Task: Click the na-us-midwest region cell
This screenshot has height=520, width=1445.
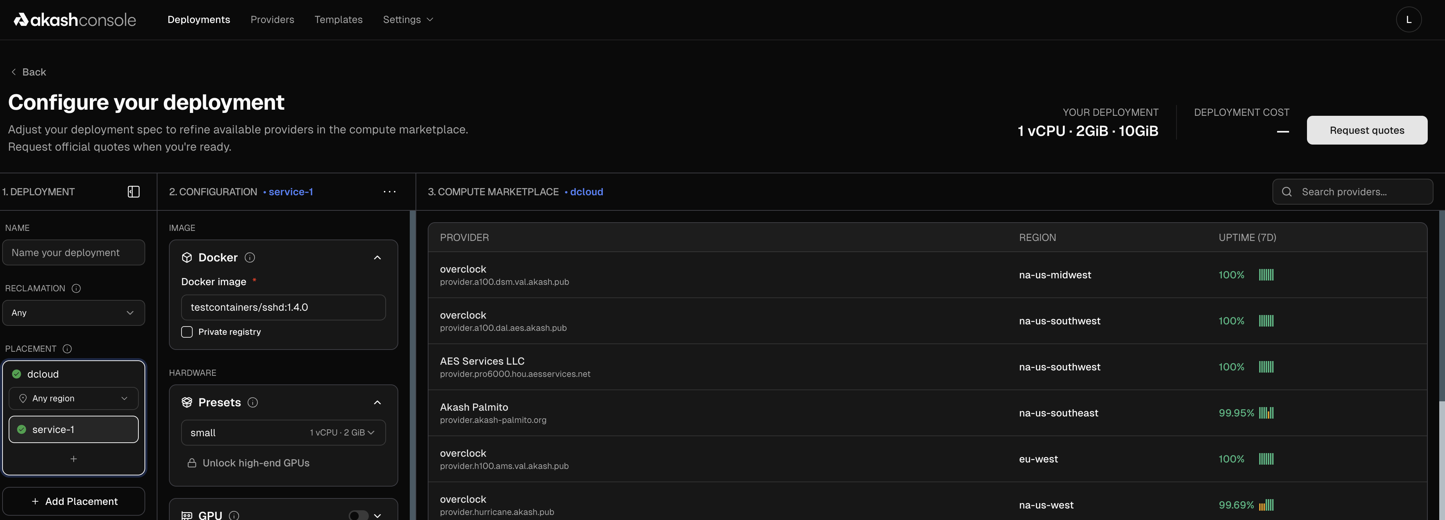Action: [x=1055, y=275]
